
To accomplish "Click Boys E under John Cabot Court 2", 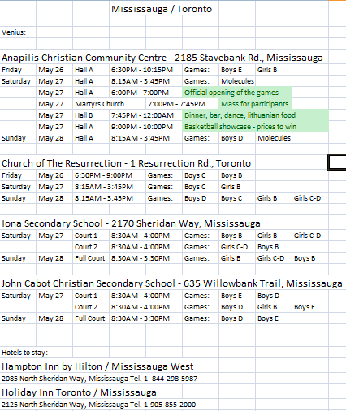I will [x=305, y=307].
